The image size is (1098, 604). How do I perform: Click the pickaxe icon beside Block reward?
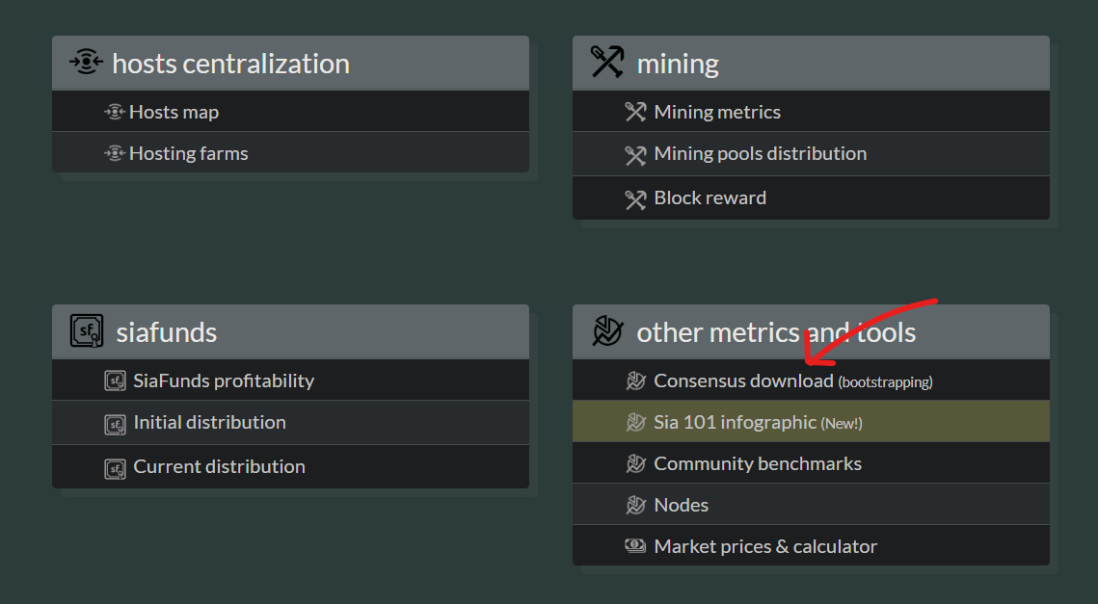(x=635, y=199)
